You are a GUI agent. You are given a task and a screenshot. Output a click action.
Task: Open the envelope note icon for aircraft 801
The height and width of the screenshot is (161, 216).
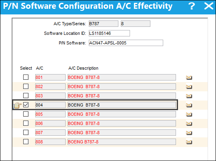[x=189, y=78]
